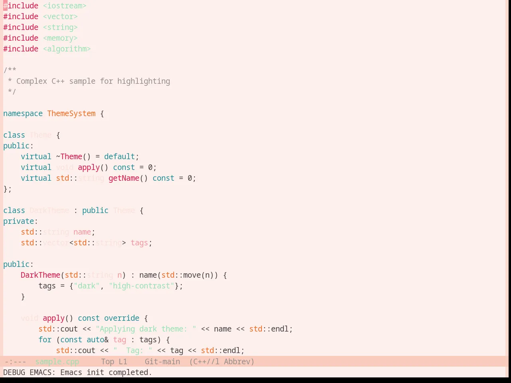
Task: Place cursor on '#include <iostream>' line
Action: click(x=45, y=6)
